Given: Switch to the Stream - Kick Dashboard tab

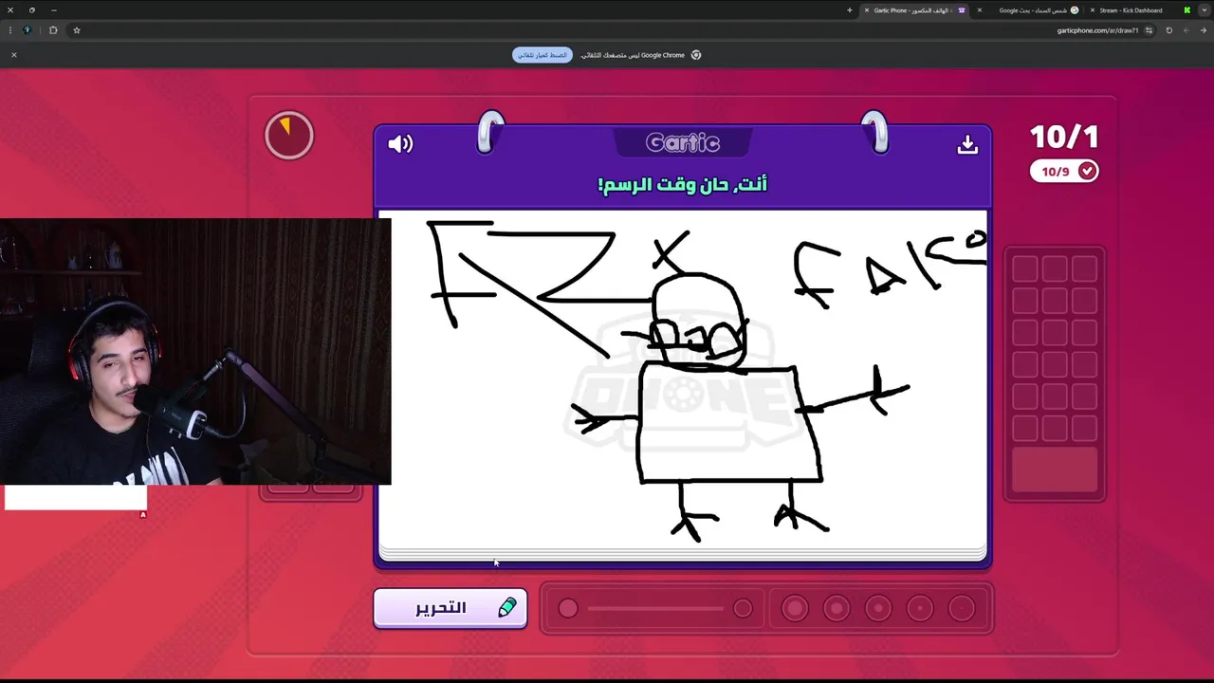Looking at the screenshot, I should 1138,10.
